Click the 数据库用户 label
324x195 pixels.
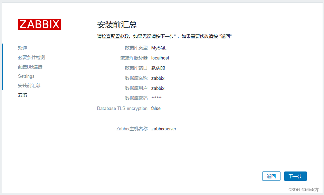(136, 88)
